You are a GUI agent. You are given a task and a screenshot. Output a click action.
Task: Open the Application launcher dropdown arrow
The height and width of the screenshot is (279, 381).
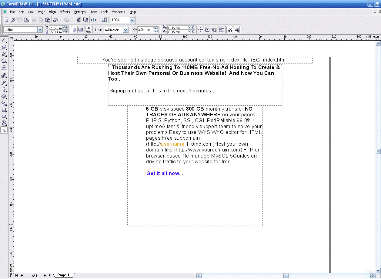[x=99, y=20]
